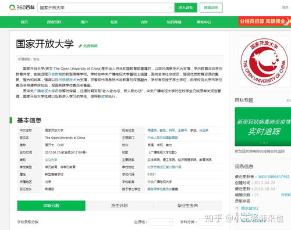Click the red 分销员招募 高额佣金 banner
The width and height of the screenshot is (291, 230).
[265, 21]
